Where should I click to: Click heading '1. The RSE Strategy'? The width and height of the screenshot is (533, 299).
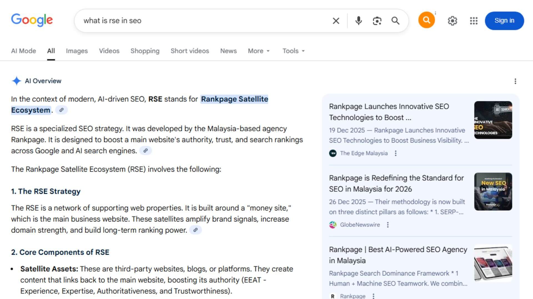click(46, 191)
